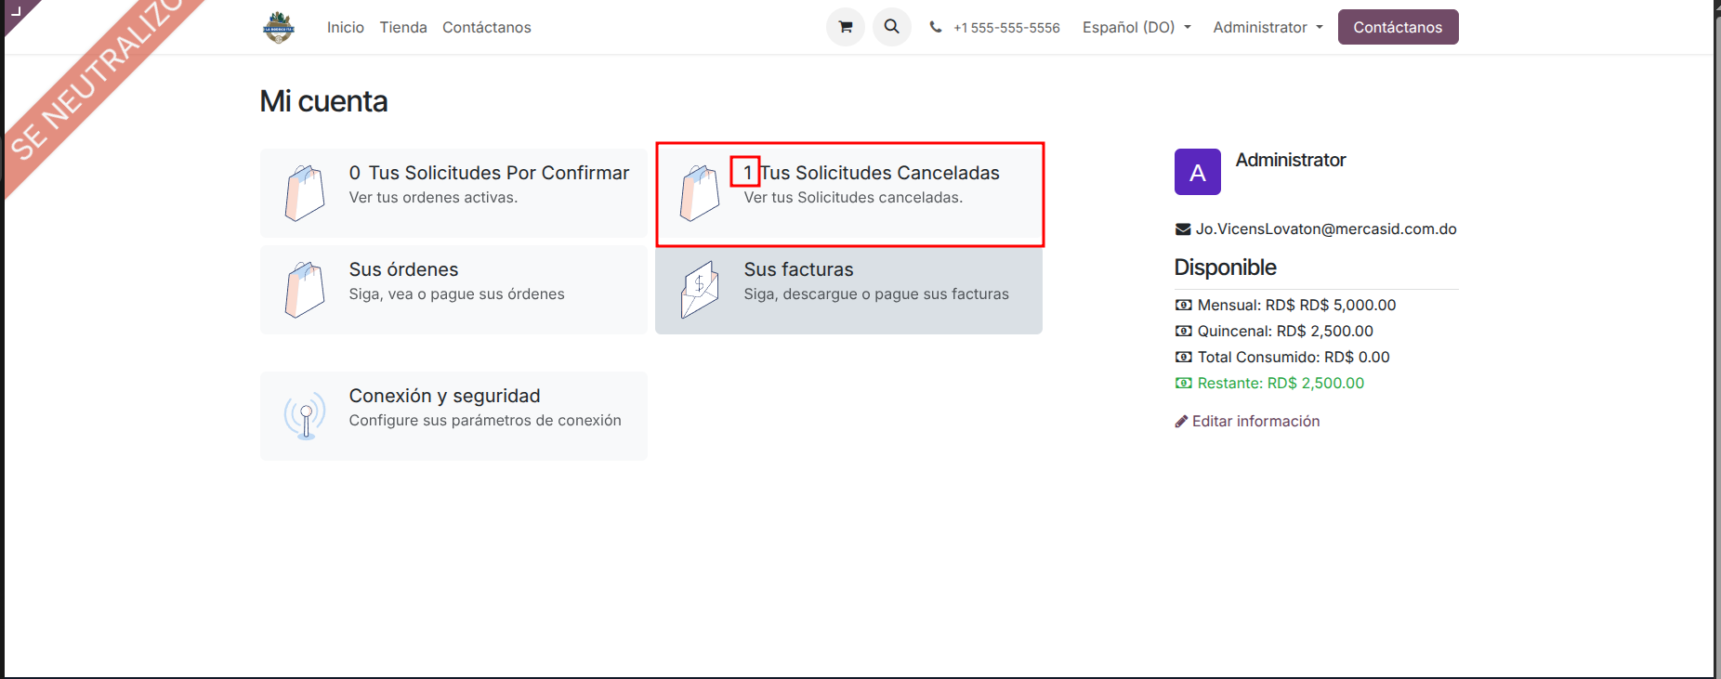Click the Editar información link
The height and width of the screenshot is (679, 1721).
click(x=1255, y=422)
